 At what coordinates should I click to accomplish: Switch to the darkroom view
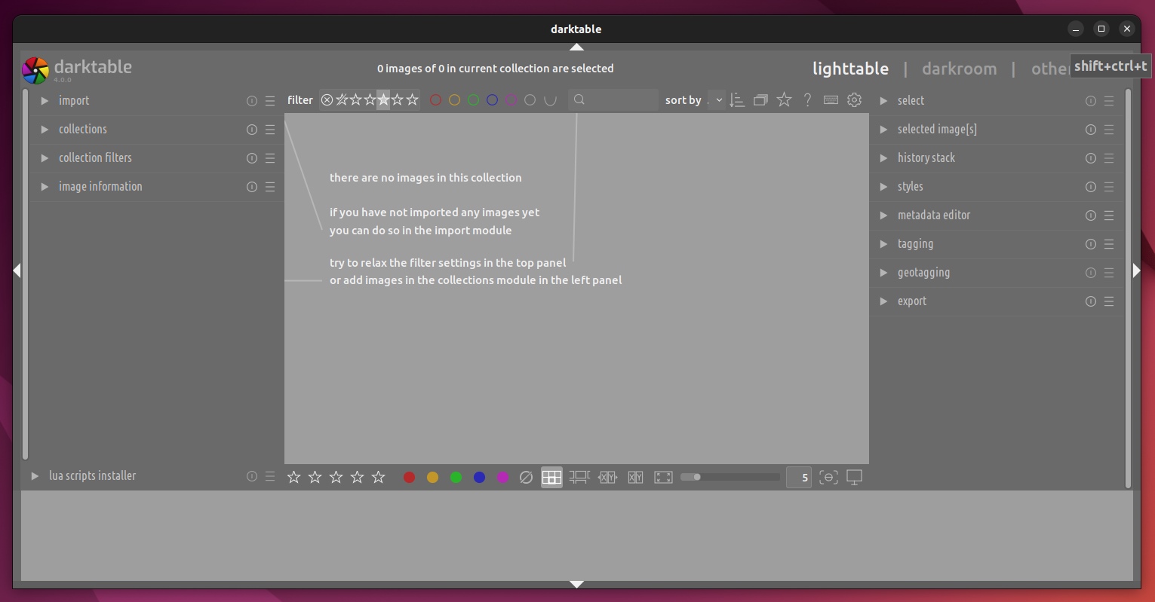click(959, 69)
